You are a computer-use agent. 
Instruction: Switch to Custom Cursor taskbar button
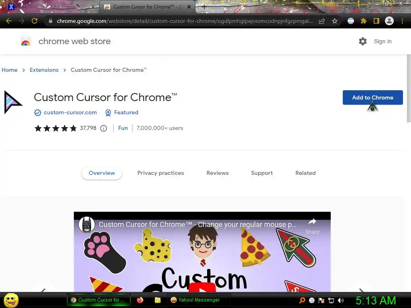pyautogui.click(x=99, y=300)
